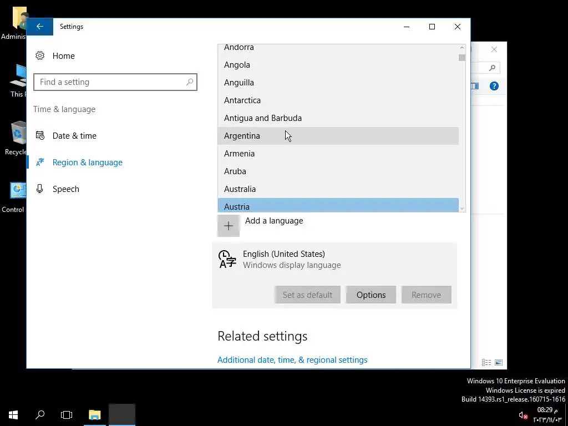568x426 pixels.
Task: Choose Argentina from country list
Action: (338, 136)
